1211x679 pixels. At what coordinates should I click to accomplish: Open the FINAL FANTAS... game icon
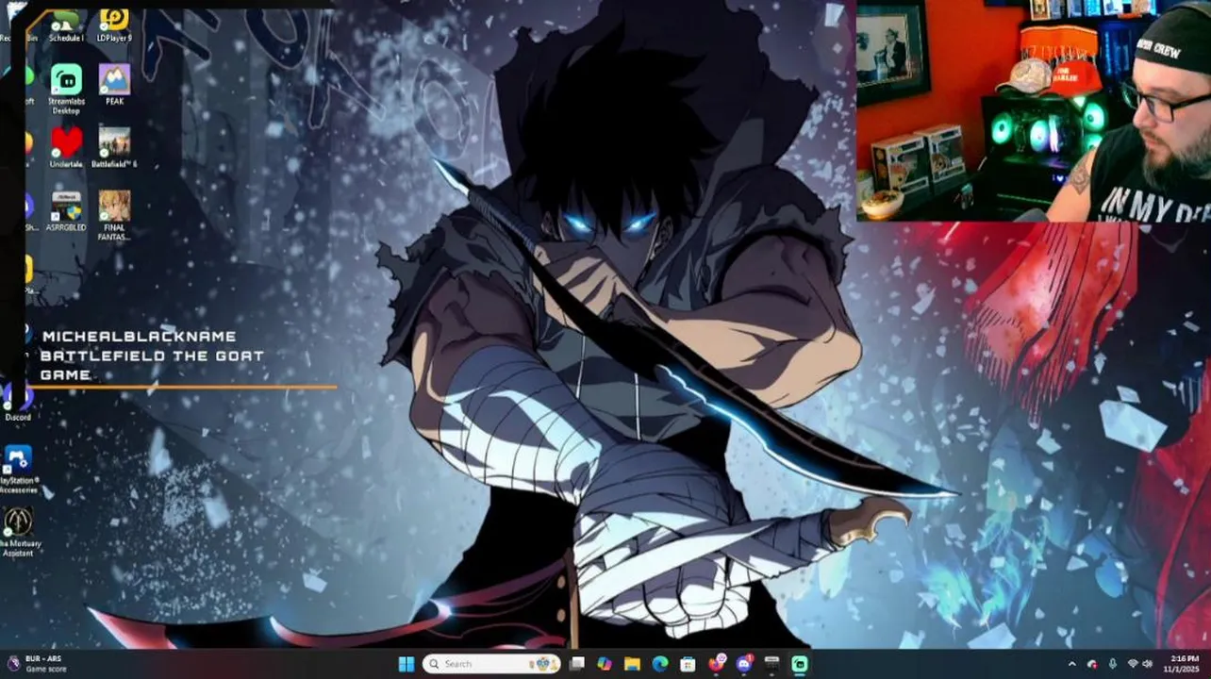(114, 215)
